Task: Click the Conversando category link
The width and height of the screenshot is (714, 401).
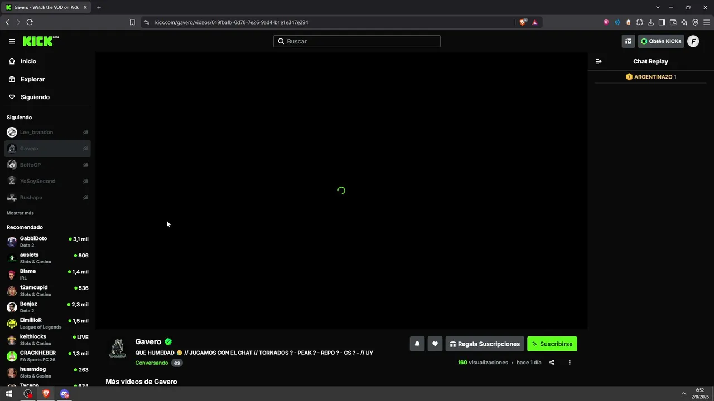Action: tap(152, 363)
